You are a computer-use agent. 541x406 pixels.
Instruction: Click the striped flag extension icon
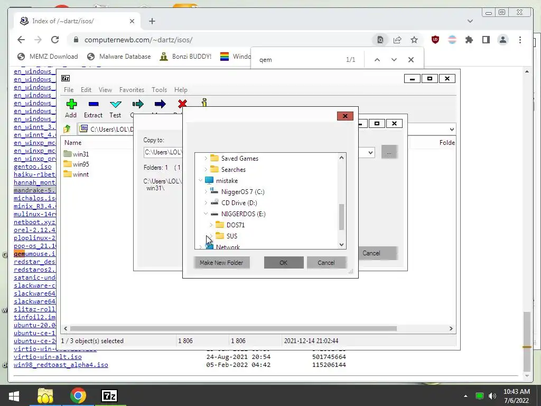pyautogui.click(x=452, y=40)
